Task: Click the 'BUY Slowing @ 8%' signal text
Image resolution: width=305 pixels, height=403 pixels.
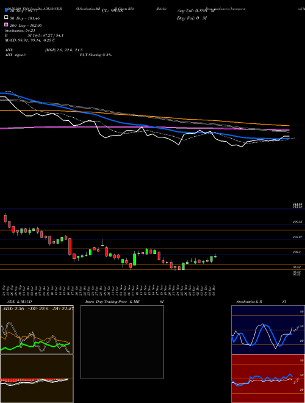Action: [96, 55]
